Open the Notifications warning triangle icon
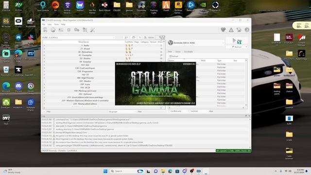 pyautogui.click(x=231, y=30)
